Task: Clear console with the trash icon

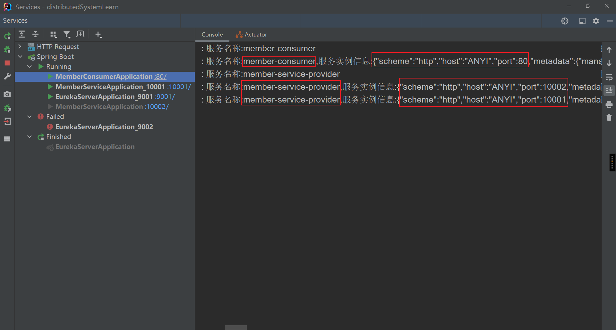Action: coord(609,118)
